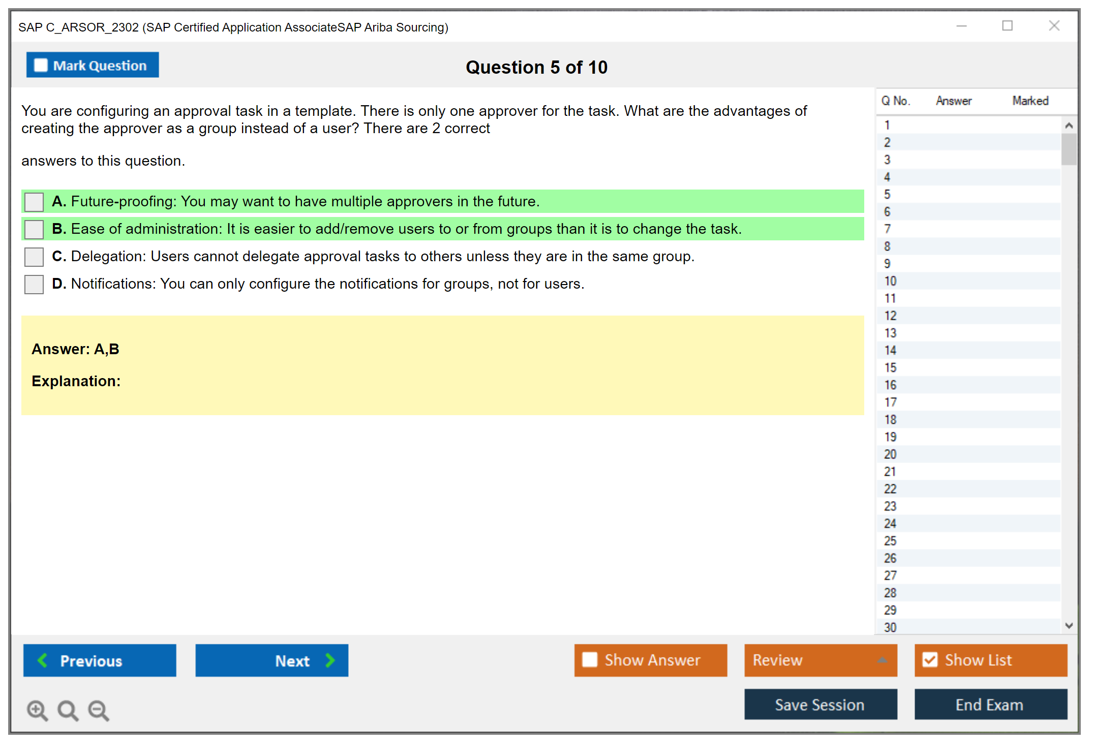Click the reset zoom magnifier icon
Screen dimensions: 1093x747
point(68,710)
